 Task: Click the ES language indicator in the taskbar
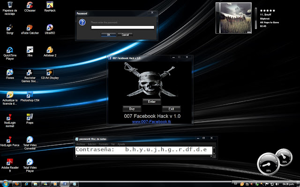(236, 184)
